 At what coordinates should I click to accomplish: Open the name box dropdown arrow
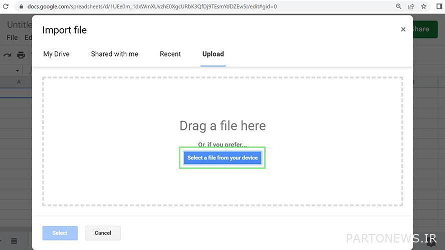(18, 70)
